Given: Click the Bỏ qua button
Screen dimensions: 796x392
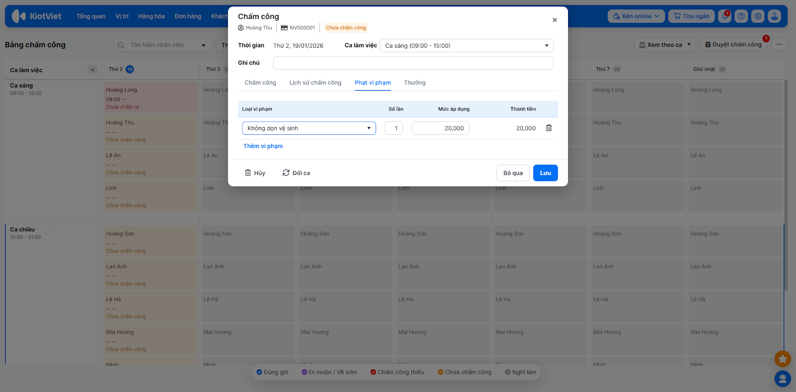Looking at the screenshot, I should click(513, 173).
